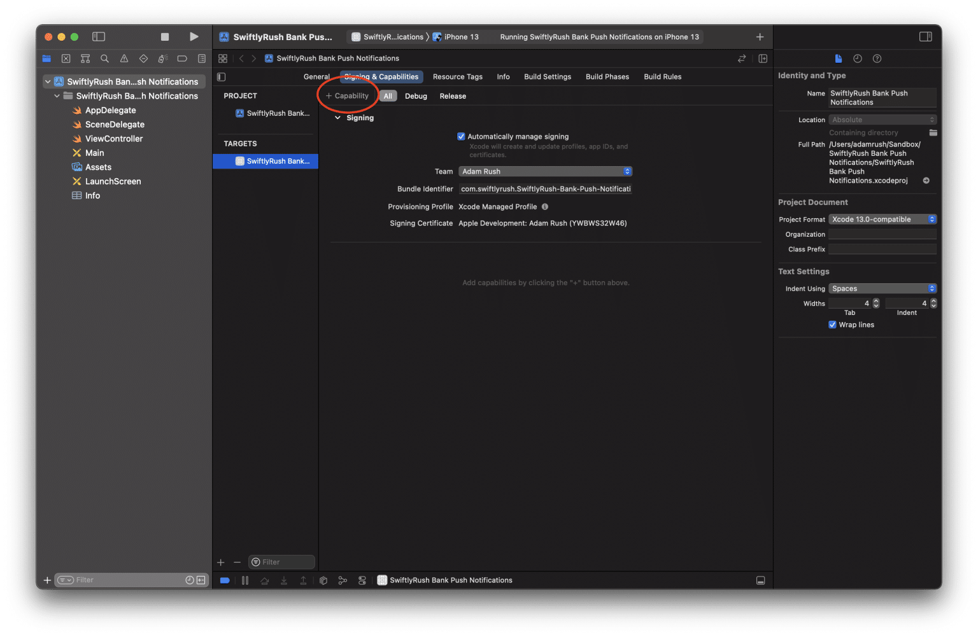Open the Team dropdown showing Adam Rush

[545, 171]
